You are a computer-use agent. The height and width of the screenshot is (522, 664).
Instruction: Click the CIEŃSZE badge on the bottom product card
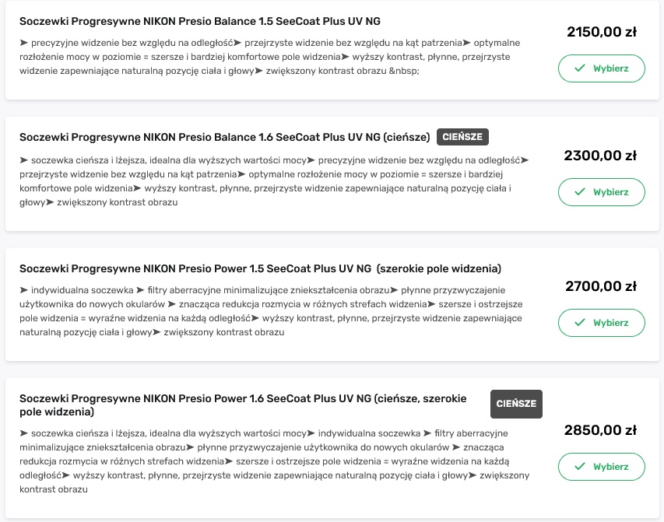516,404
